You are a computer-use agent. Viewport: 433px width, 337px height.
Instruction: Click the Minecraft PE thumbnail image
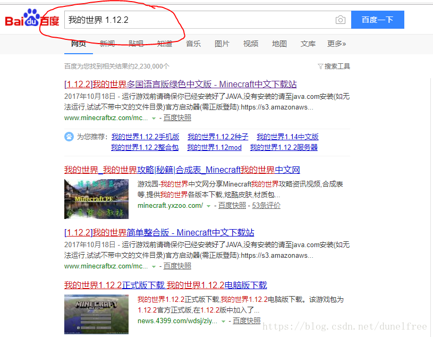click(96, 199)
